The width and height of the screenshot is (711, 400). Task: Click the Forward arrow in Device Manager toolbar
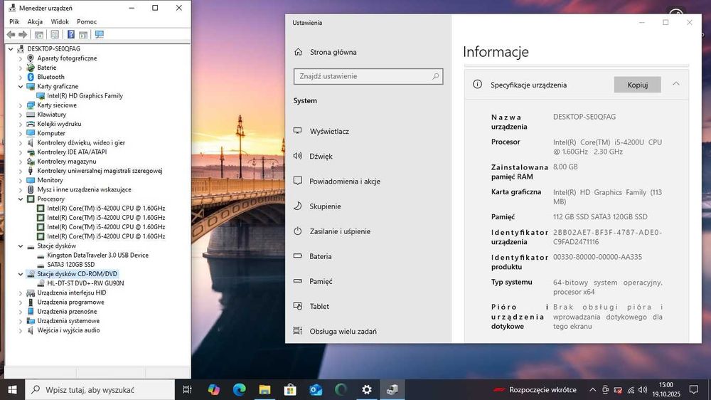(23, 34)
